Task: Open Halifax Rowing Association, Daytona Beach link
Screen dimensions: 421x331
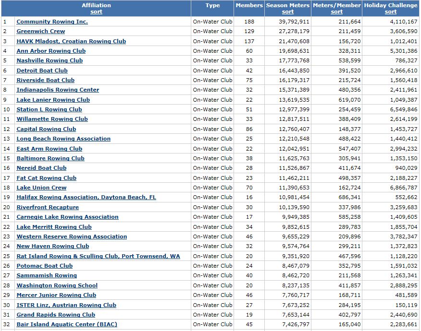Action: coord(86,197)
